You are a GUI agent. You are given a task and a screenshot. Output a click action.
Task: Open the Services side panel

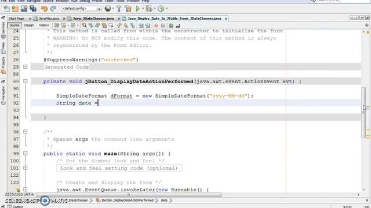(3, 30)
